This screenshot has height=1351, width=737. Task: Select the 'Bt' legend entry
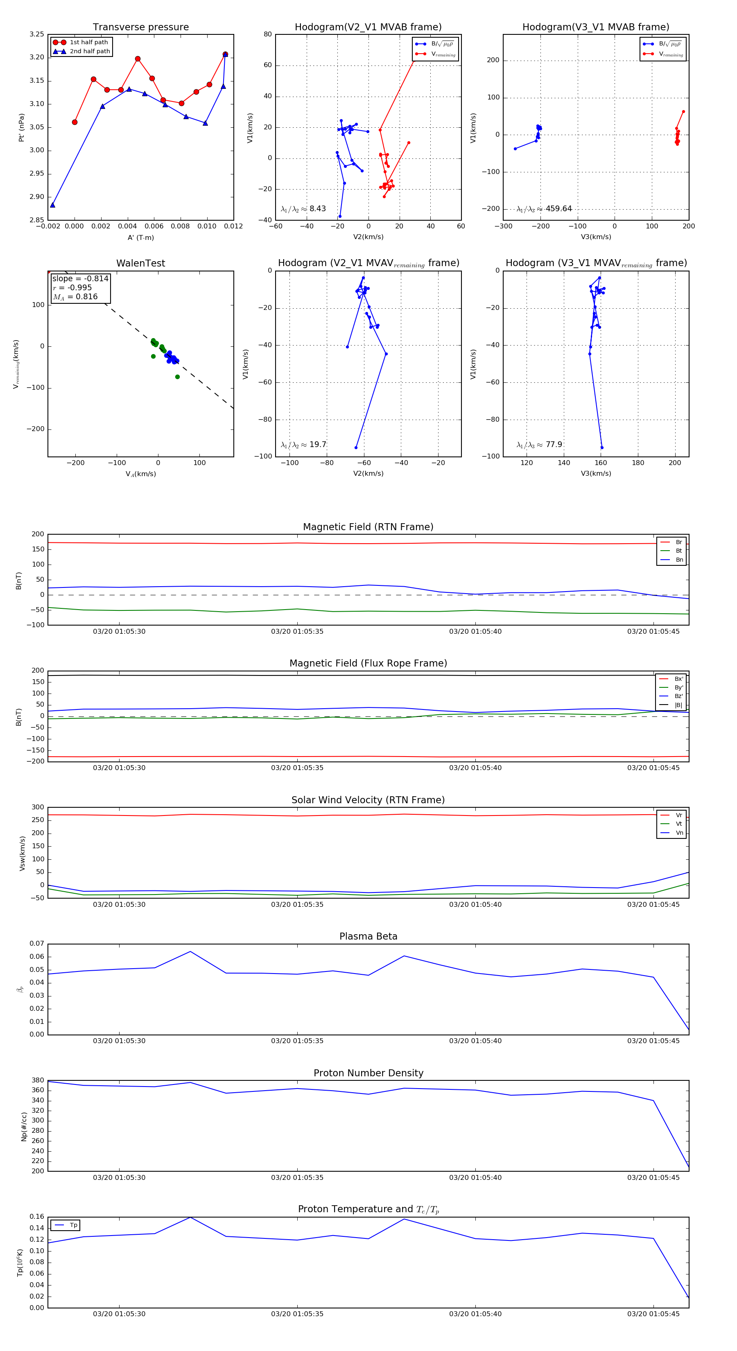671,551
